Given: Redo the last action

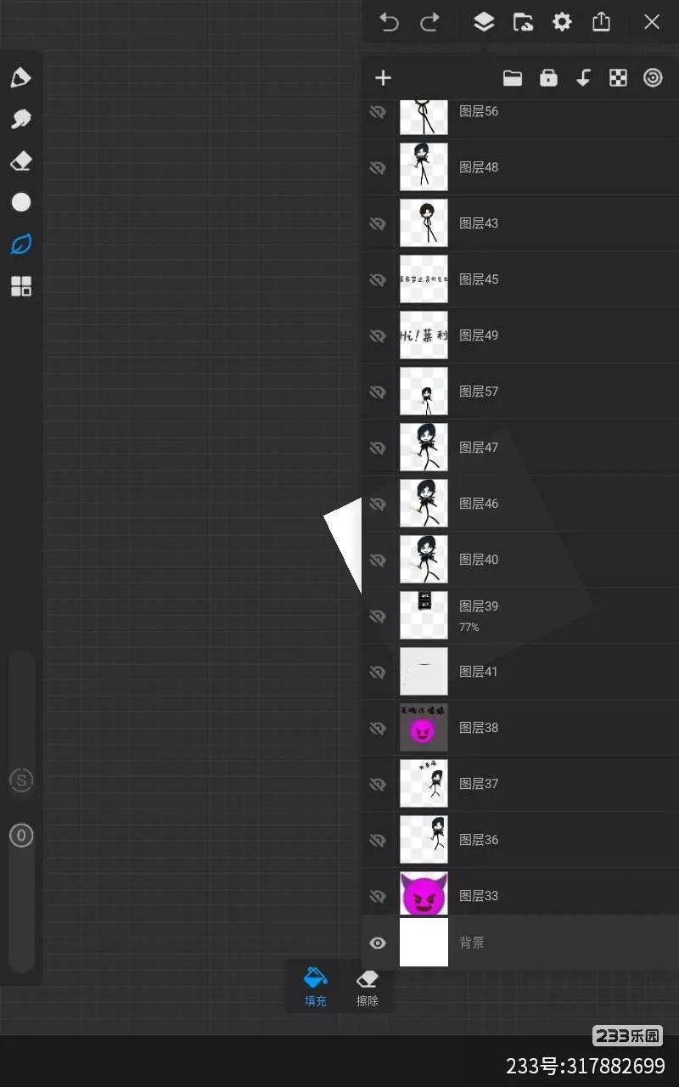Looking at the screenshot, I should pyautogui.click(x=430, y=22).
